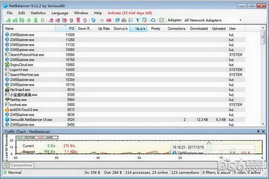This screenshot has width=269, height=179.
Task: Select the acdIDInTouch2.exe process row
Action: coord(125,110)
